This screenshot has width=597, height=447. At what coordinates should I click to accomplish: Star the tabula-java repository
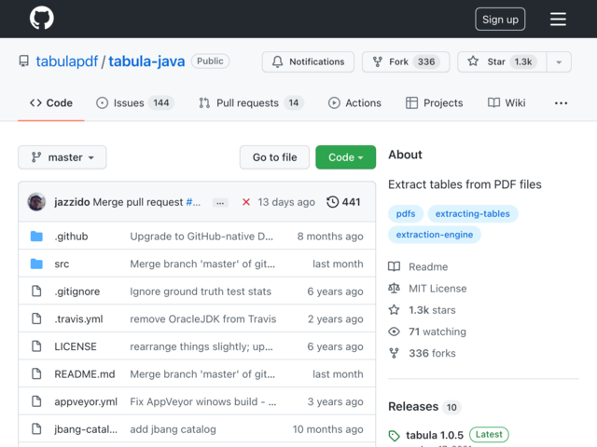pyautogui.click(x=502, y=61)
